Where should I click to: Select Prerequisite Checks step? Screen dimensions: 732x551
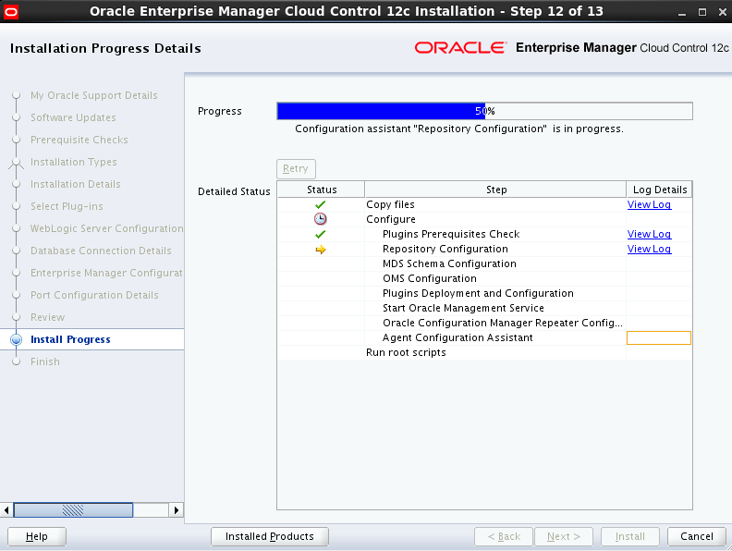(79, 140)
